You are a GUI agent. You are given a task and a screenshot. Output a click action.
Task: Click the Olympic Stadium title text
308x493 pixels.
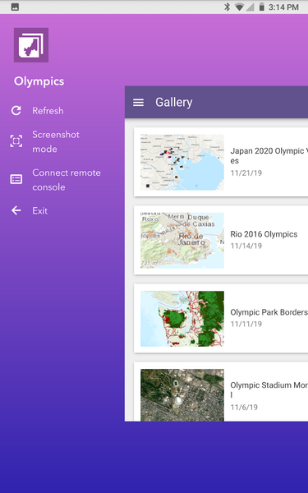269,389
